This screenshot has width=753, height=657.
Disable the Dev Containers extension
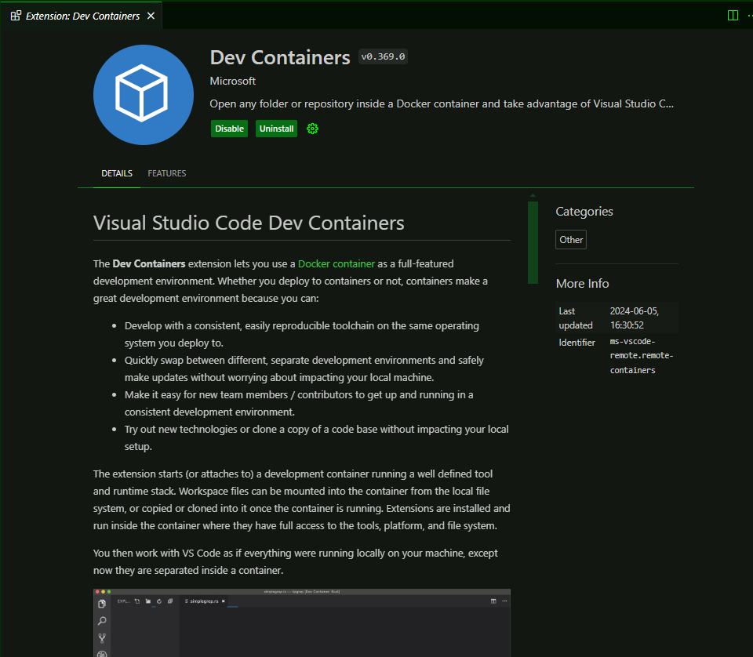(x=229, y=129)
